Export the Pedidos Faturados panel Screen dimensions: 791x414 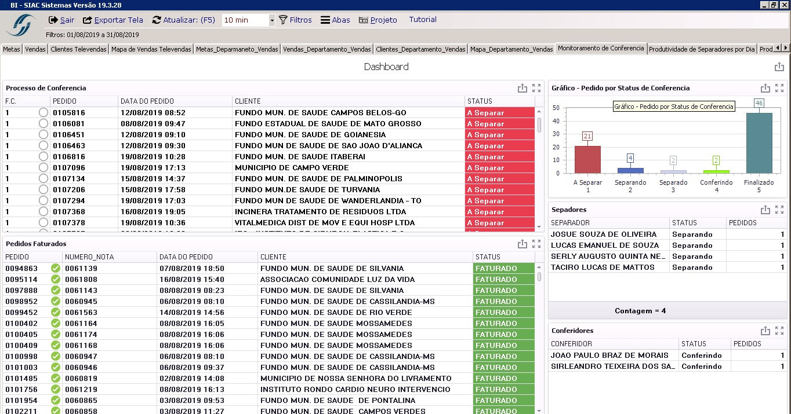click(x=522, y=244)
